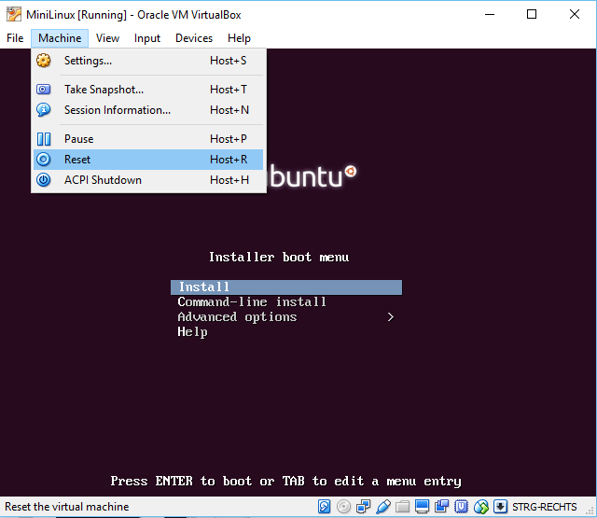Click the Pause bars icon
The image size is (597, 518).
(44, 139)
